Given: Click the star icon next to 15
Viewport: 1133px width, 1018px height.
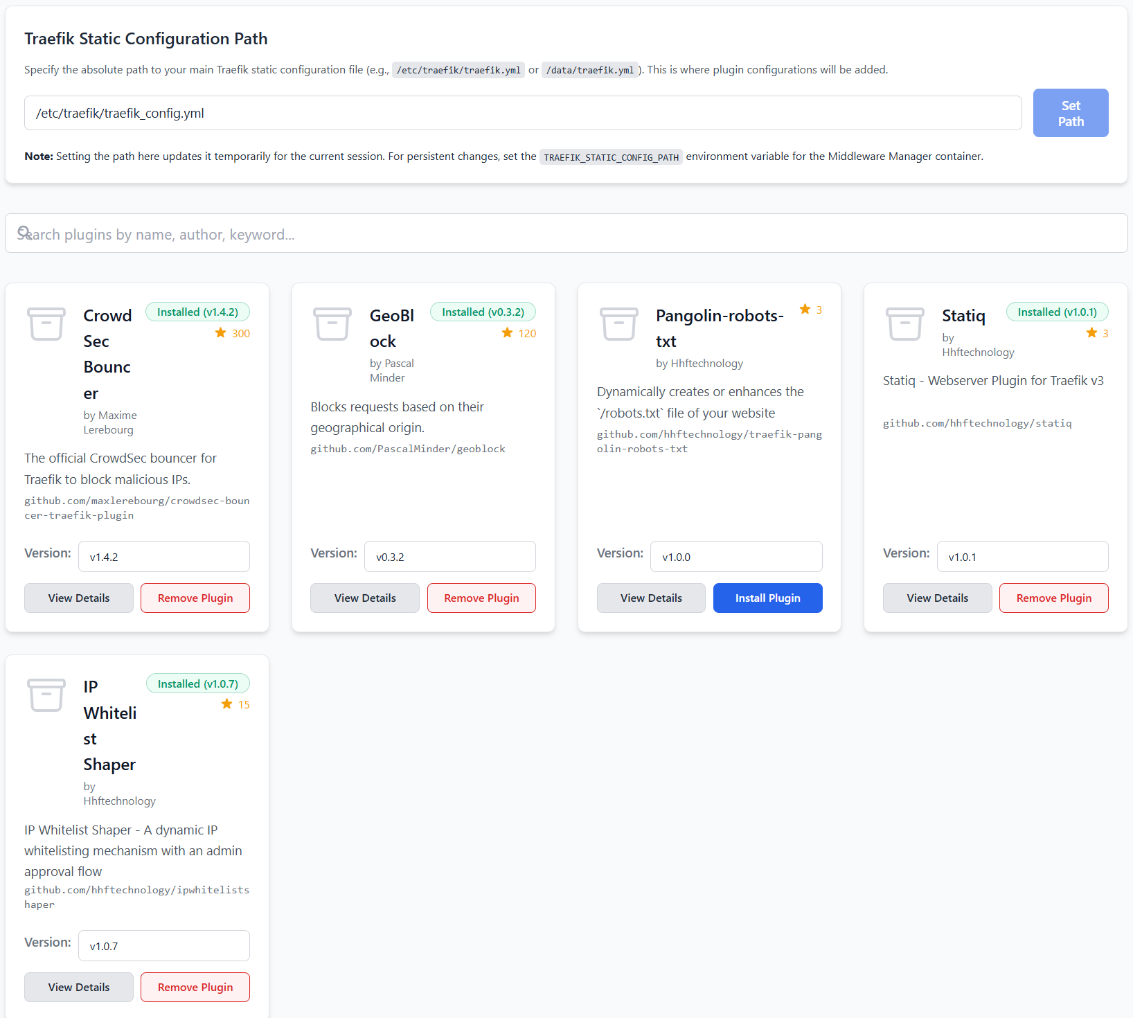Looking at the screenshot, I should click(x=226, y=704).
